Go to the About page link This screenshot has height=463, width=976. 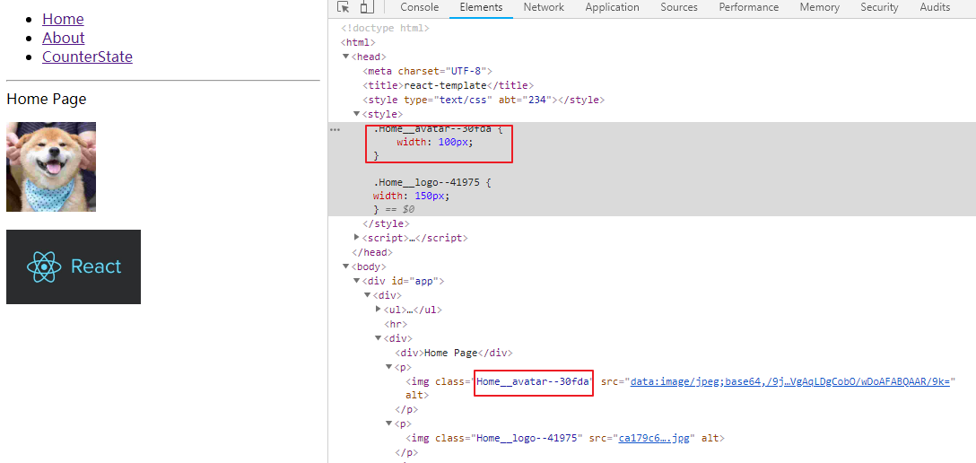coord(64,38)
